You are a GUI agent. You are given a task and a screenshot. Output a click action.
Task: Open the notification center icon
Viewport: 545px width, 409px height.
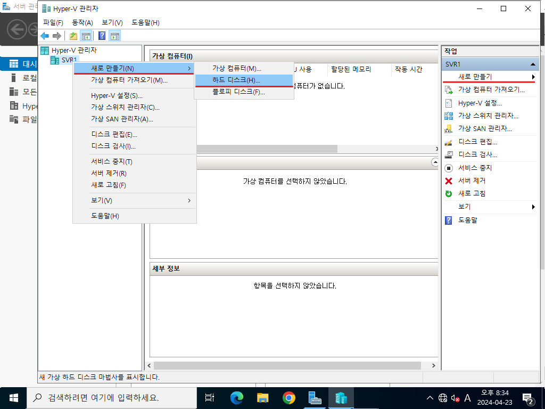tap(529, 398)
